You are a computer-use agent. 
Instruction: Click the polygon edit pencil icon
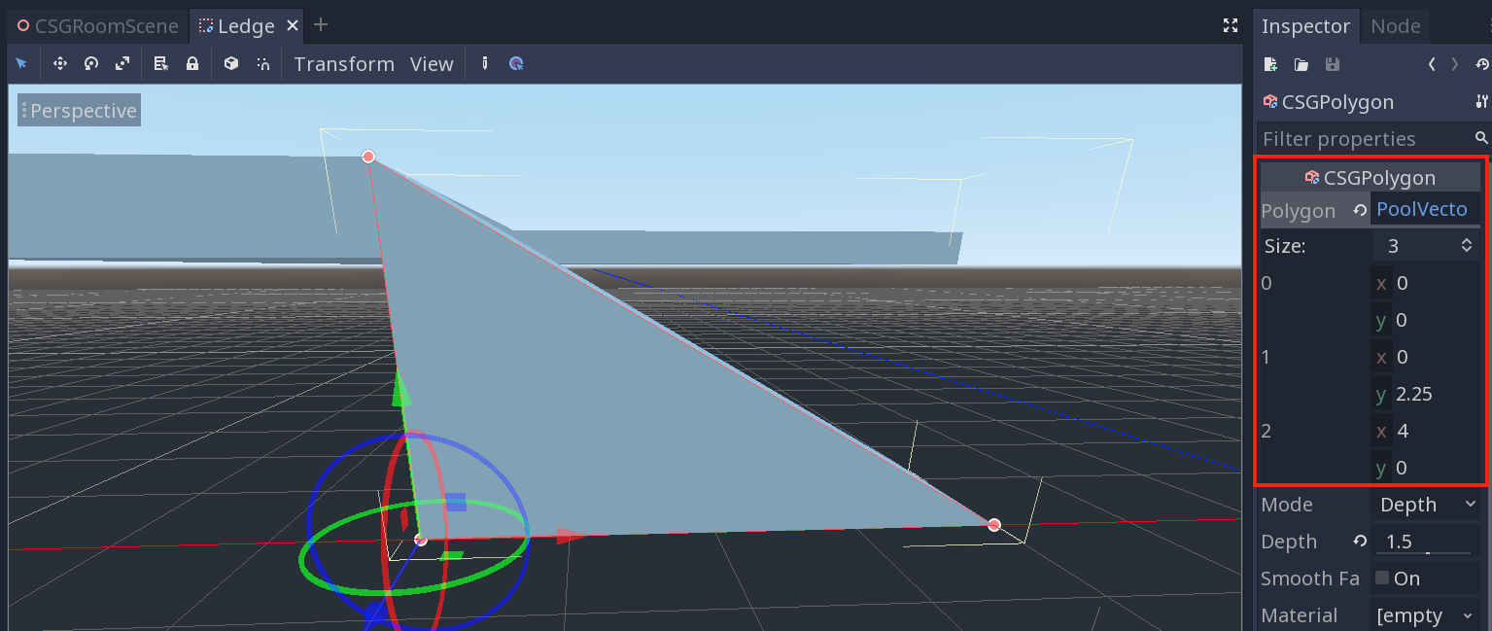(x=485, y=64)
